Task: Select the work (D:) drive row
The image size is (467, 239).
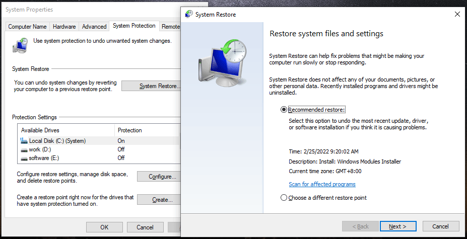Action: tap(99, 149)
